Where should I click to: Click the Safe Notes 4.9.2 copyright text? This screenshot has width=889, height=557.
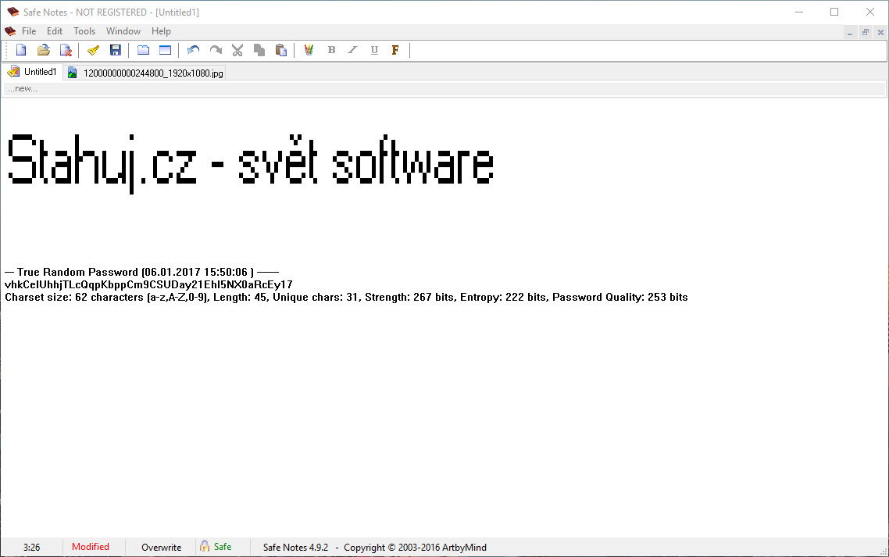pos(375,548)
